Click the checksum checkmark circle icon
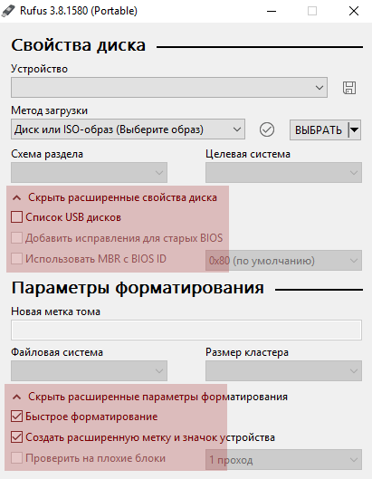The image size is (372, 479). (267, 129)
